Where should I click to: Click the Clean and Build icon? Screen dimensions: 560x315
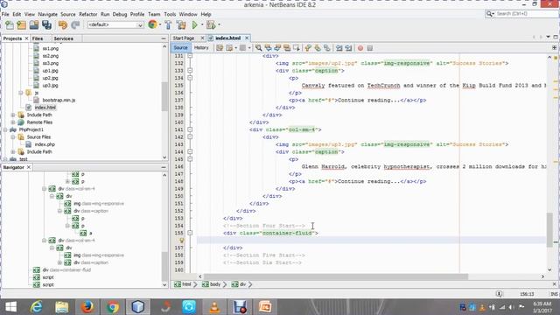181,24
